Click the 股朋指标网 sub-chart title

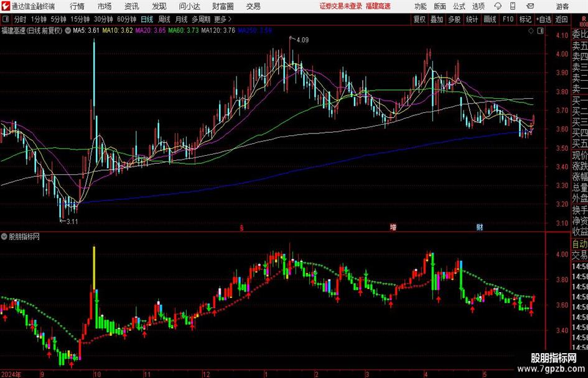coord(24,236)
